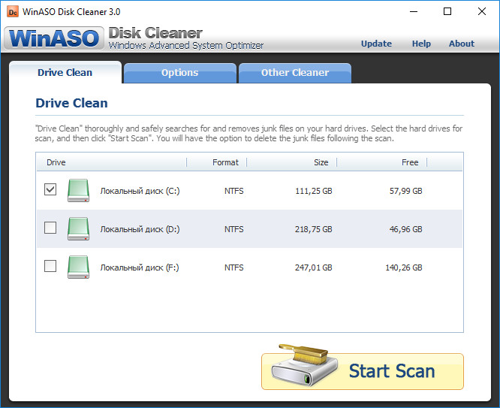Sort by the Free column header
This screenshot has width=500, height=408.
(382, 162)
